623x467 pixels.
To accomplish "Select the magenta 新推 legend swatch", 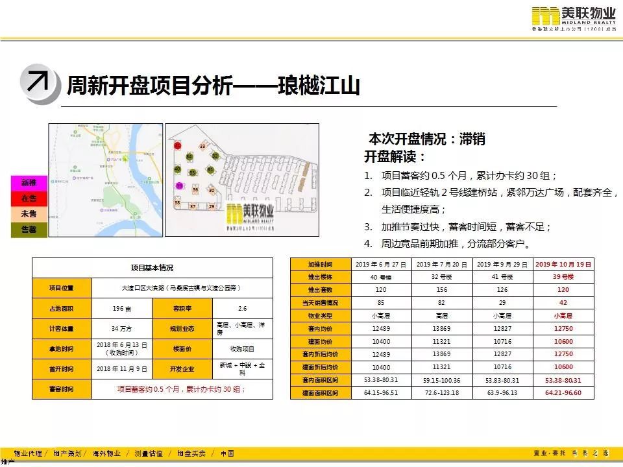I will coord(29,183).
